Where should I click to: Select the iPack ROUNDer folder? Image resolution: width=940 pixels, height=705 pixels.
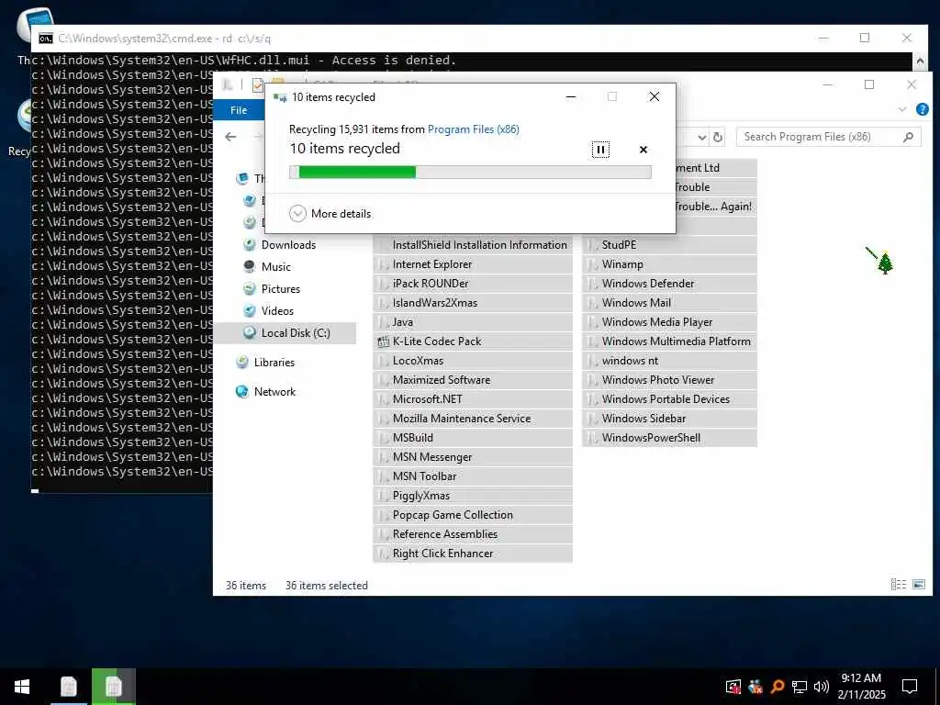(x=473, y=283)
